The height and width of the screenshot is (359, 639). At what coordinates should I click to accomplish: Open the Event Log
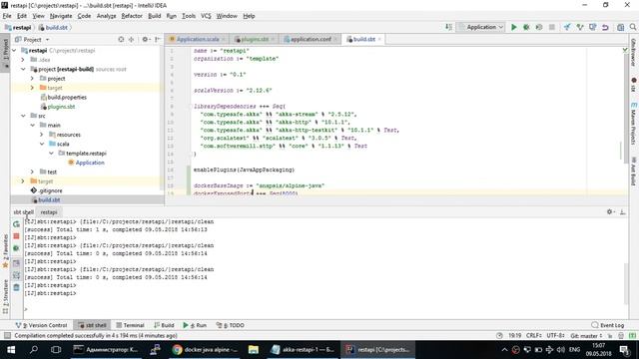608,325
